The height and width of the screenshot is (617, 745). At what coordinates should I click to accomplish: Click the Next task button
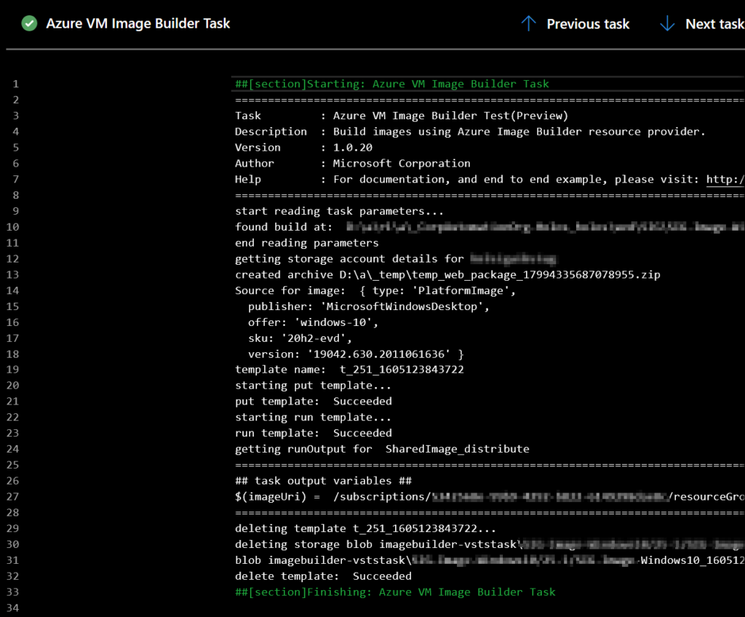(x=714, y=23)
